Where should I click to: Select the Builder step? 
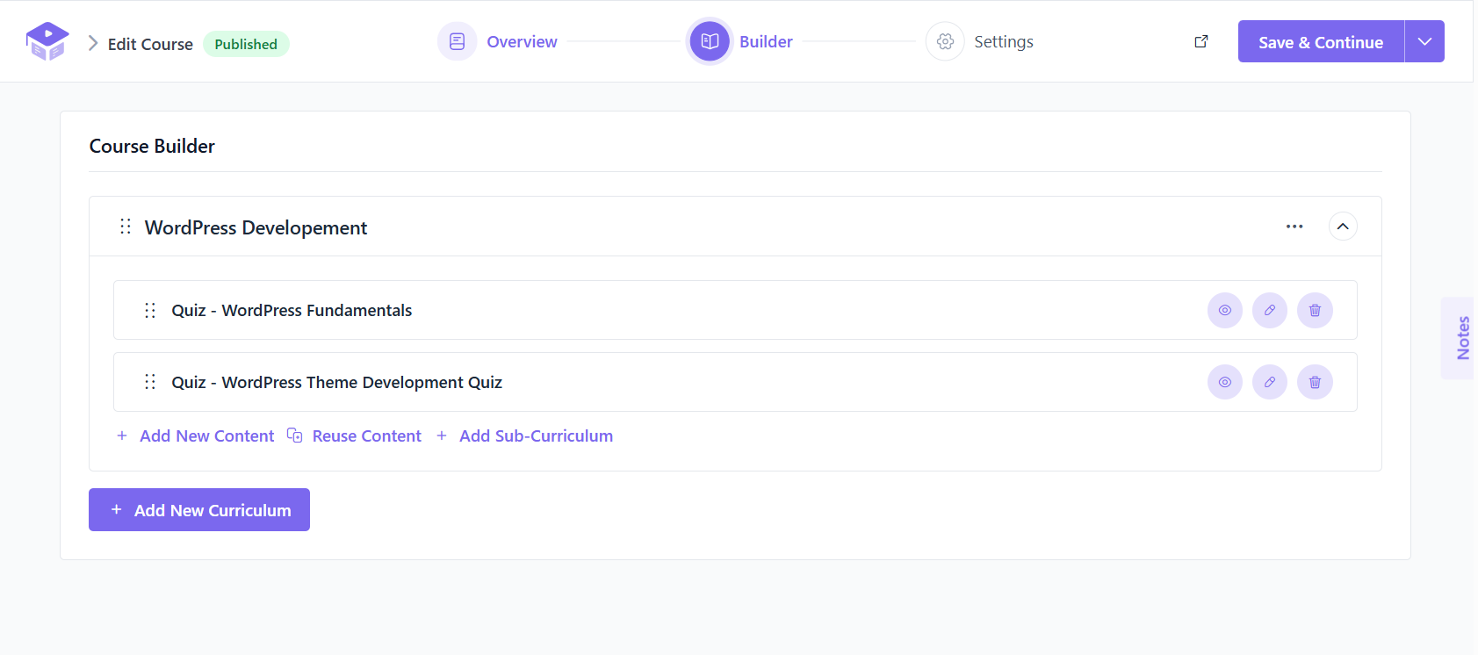(x=740, y=41)
